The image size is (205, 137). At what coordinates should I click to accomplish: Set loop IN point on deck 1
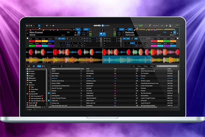coord(60,39)
